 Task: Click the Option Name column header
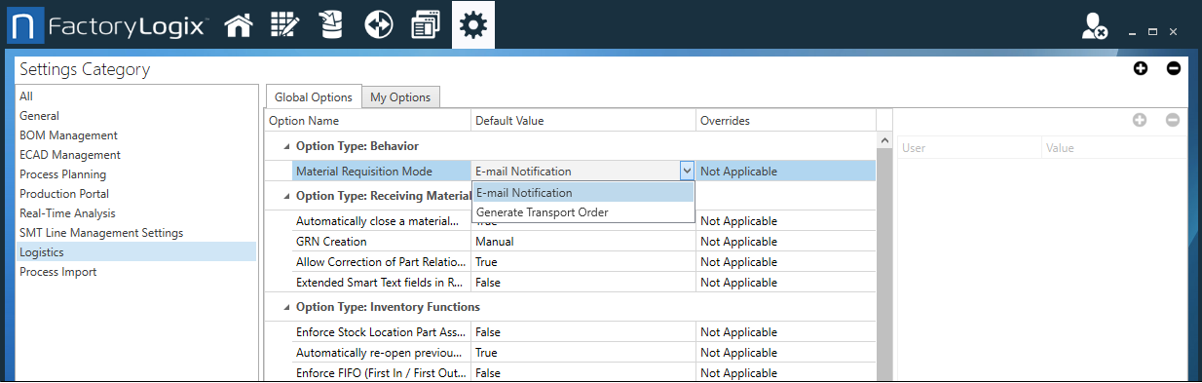coord(368,121)
